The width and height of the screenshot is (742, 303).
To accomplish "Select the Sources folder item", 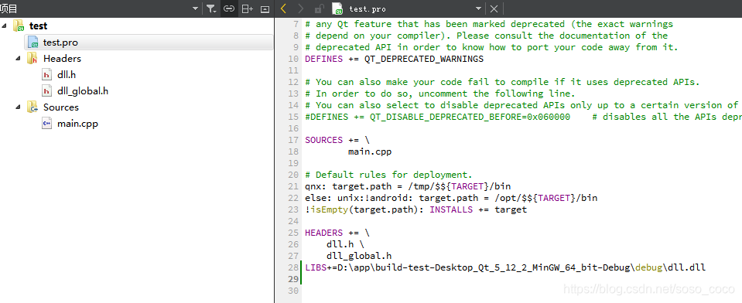I will [x=61, y=107].
